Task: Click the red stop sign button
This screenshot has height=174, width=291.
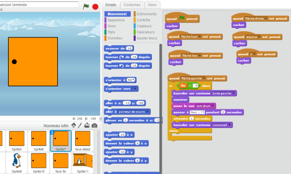Action: pyautogui.click(x=95, y=7)
